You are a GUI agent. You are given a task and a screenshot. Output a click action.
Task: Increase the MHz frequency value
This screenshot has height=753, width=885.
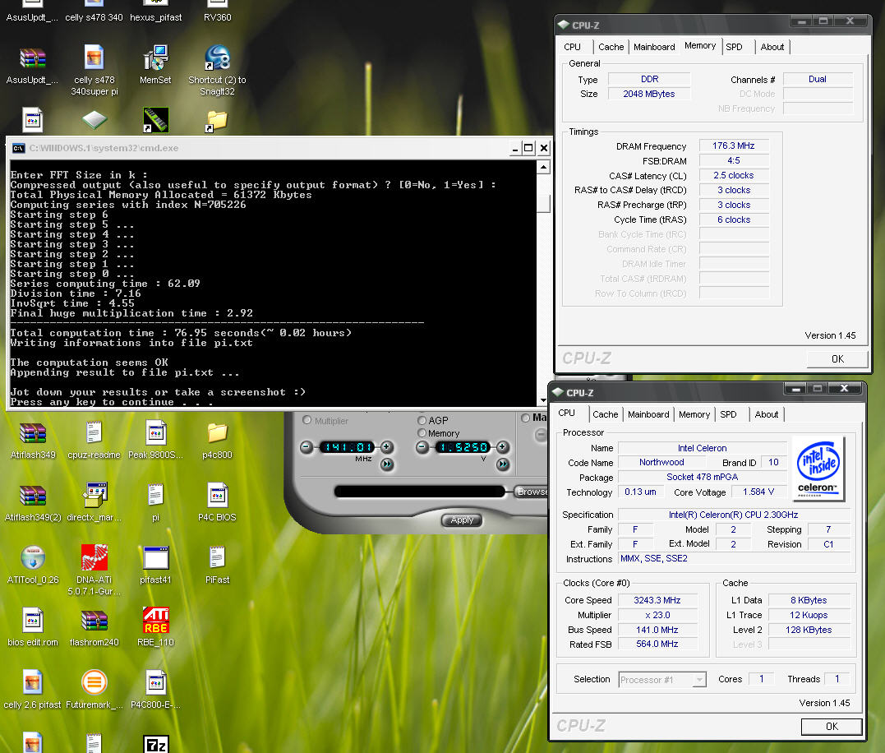[x=387, y=447]
